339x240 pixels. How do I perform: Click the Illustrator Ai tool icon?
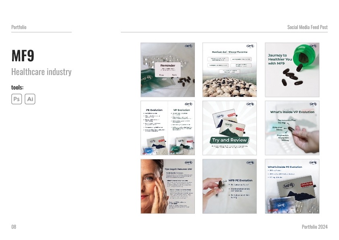point(30,99)
